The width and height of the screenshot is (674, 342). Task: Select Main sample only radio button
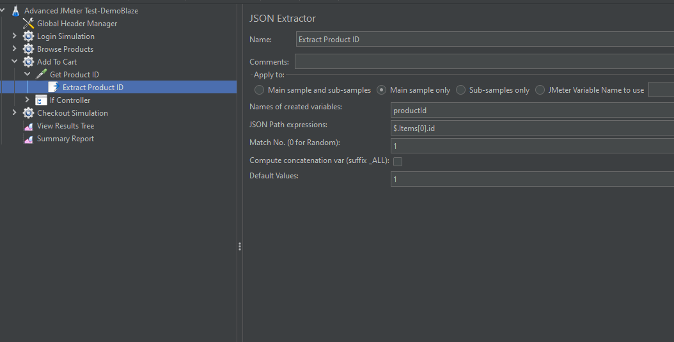coord(381,90)
